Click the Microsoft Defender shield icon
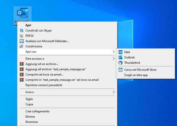 coord(21,41)
